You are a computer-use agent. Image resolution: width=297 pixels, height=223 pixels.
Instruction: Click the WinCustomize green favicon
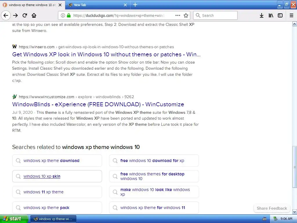[x=15, y=96]
